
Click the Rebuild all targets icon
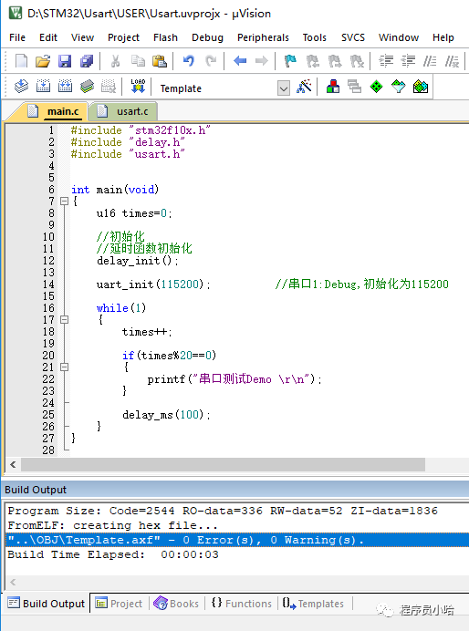(65, 86)
